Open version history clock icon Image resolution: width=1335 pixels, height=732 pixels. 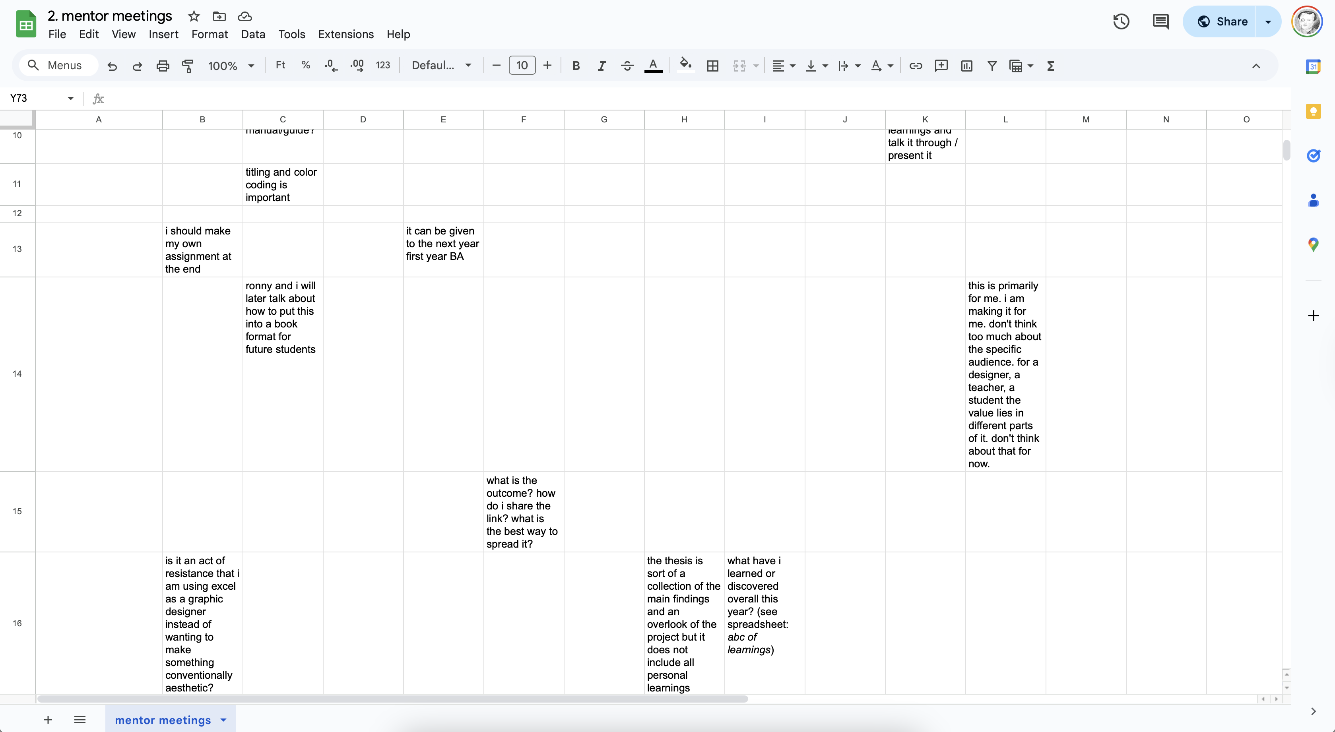(1121, 21)
